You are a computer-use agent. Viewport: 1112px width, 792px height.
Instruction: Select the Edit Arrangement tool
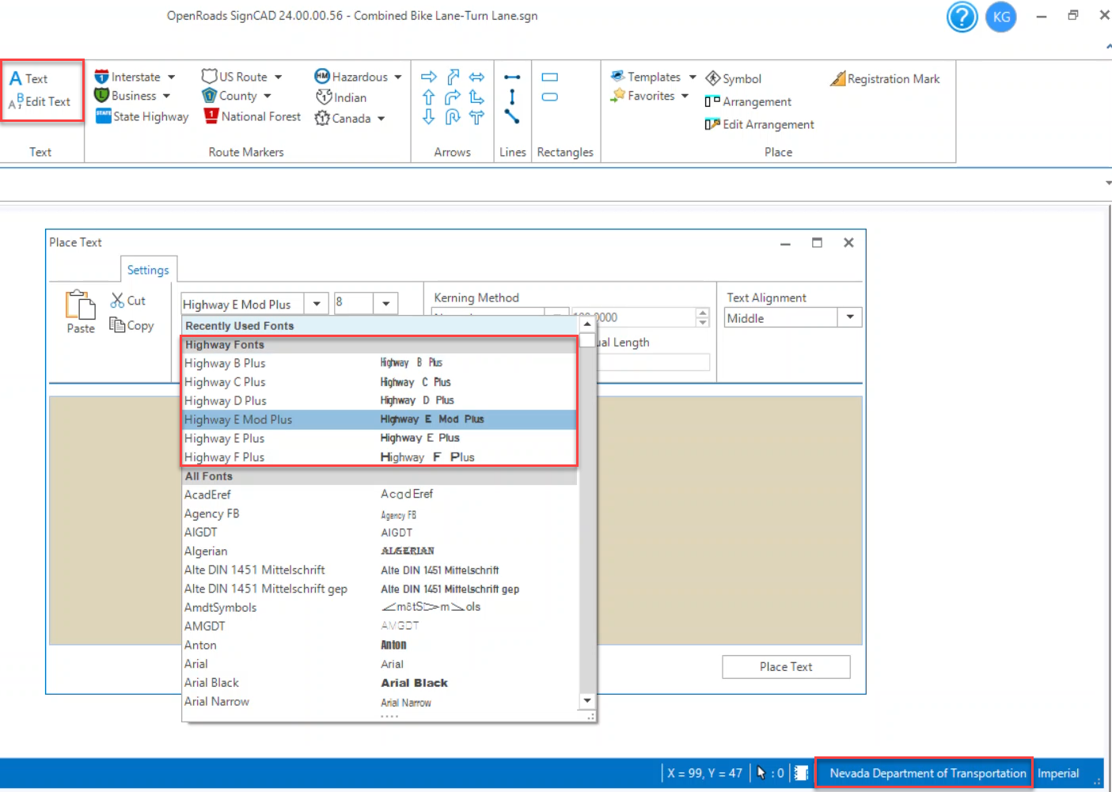[759, 124]
